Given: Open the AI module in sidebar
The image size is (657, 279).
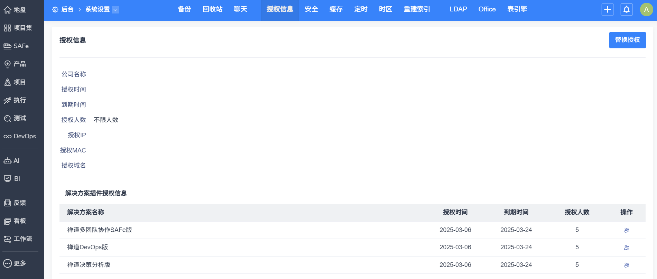Looking at the screenshot, I should tap(12, 161).
